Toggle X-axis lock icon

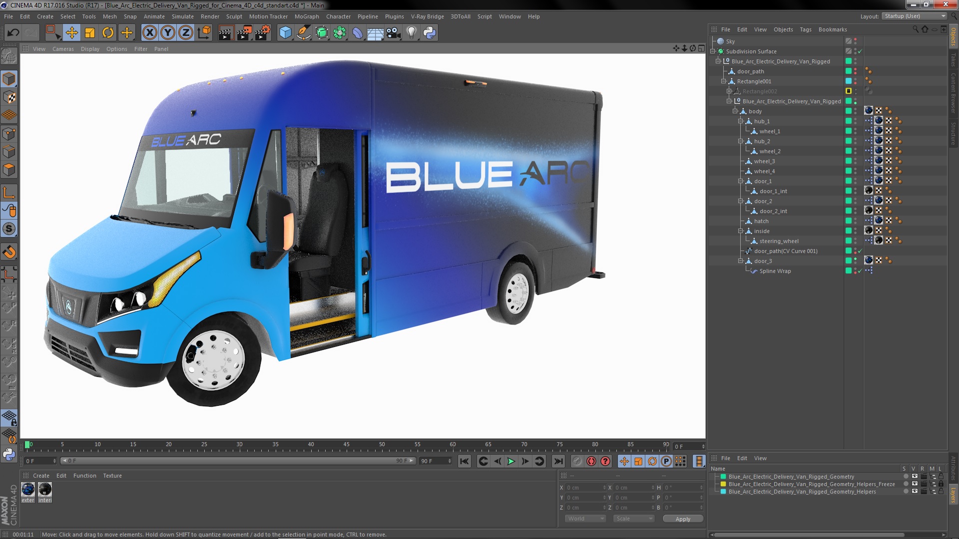(x=149, y=33)
